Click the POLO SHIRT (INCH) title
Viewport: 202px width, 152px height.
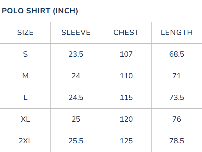pos(40,11)
